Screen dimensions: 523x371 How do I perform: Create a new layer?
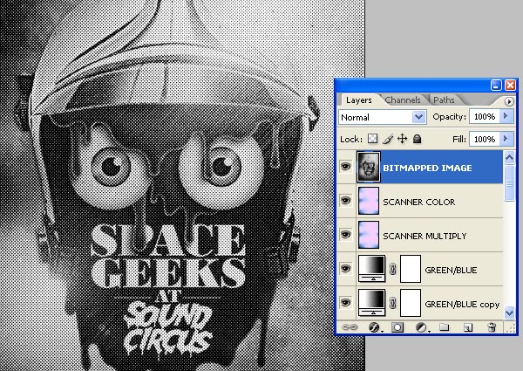pos(468,327)
